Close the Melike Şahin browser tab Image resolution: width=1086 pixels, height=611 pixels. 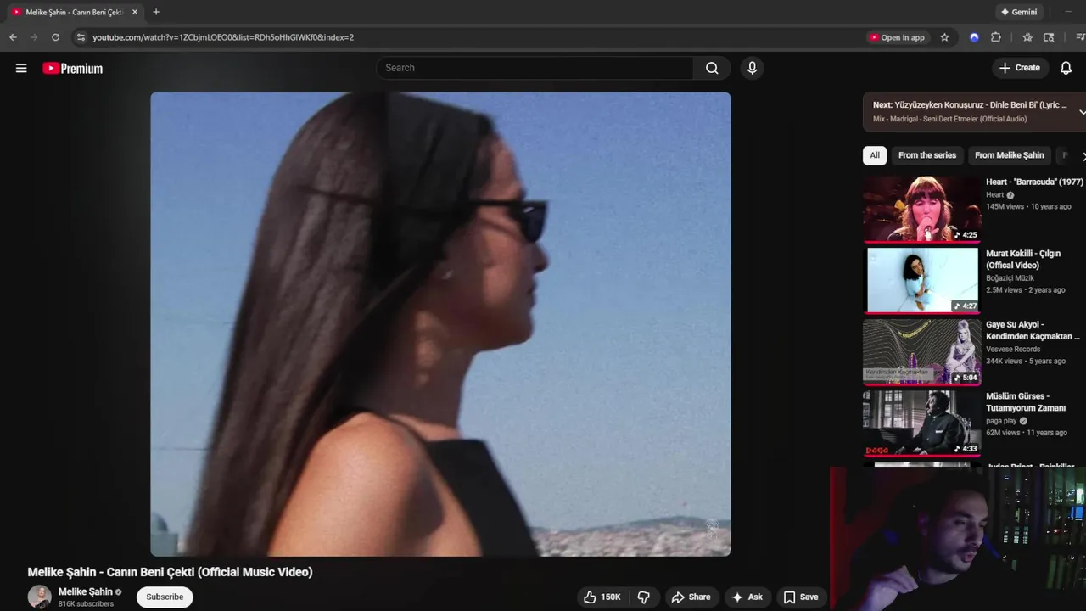point(134,12)
